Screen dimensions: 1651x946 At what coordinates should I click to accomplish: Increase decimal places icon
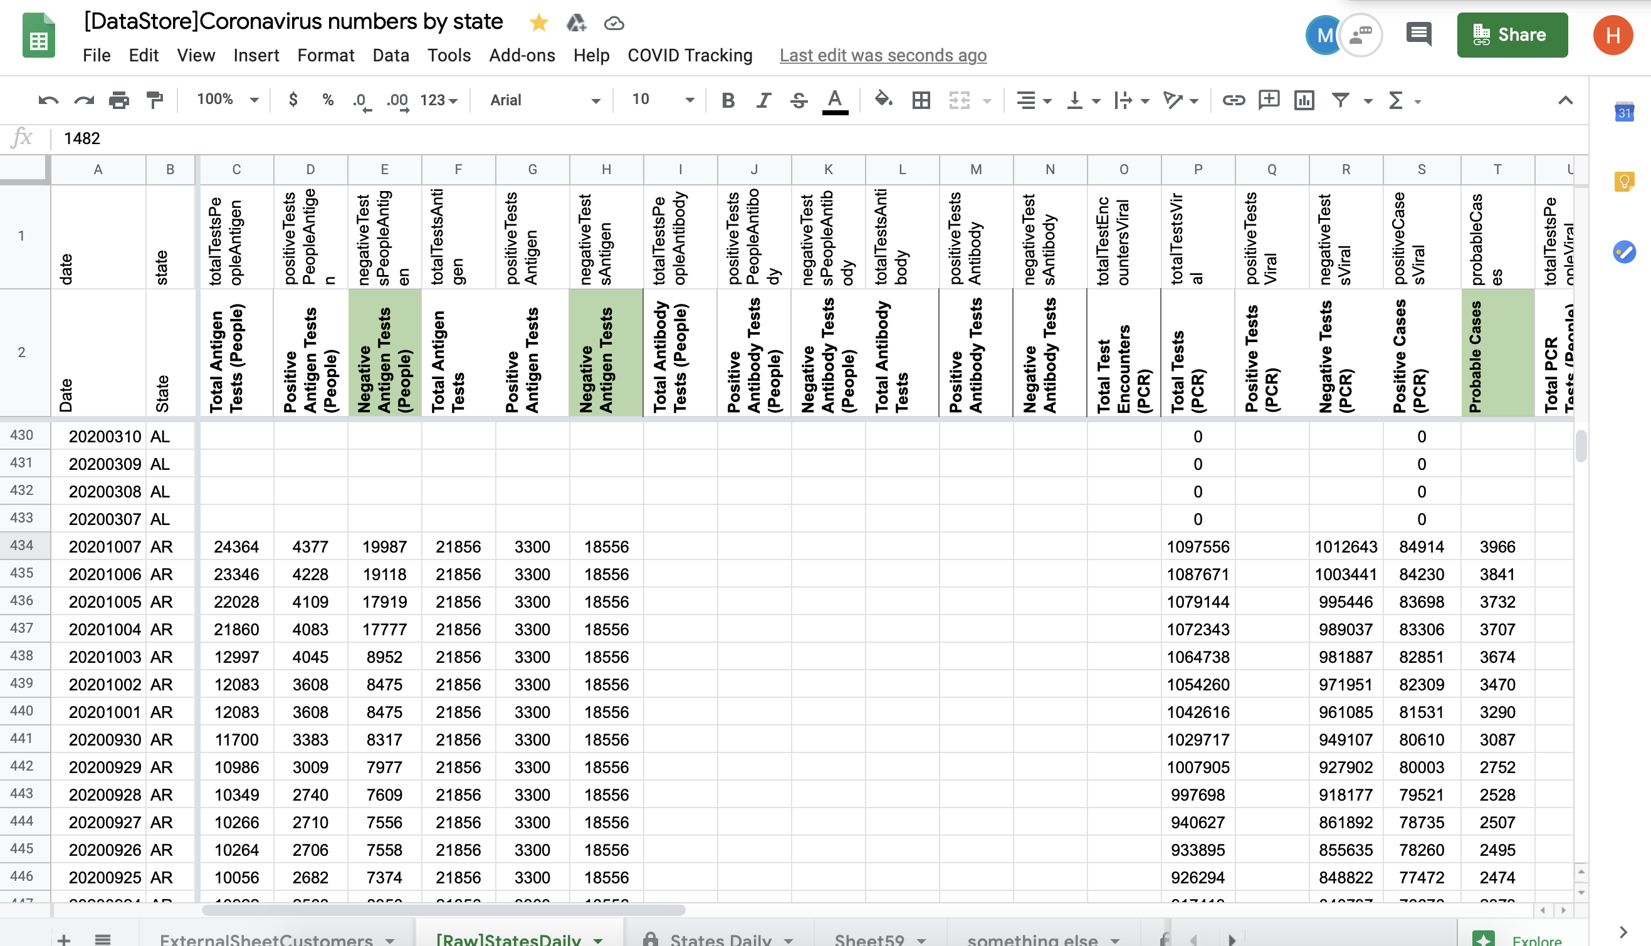click(x=397, y=101)
